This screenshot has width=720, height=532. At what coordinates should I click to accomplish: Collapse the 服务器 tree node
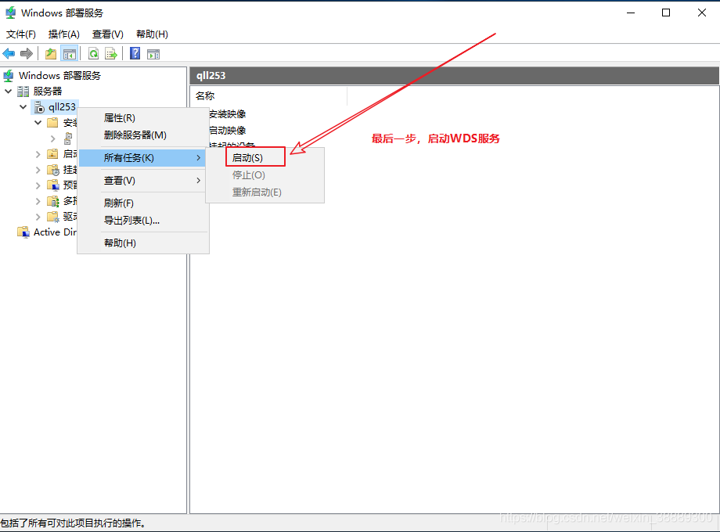coord(8,92)
